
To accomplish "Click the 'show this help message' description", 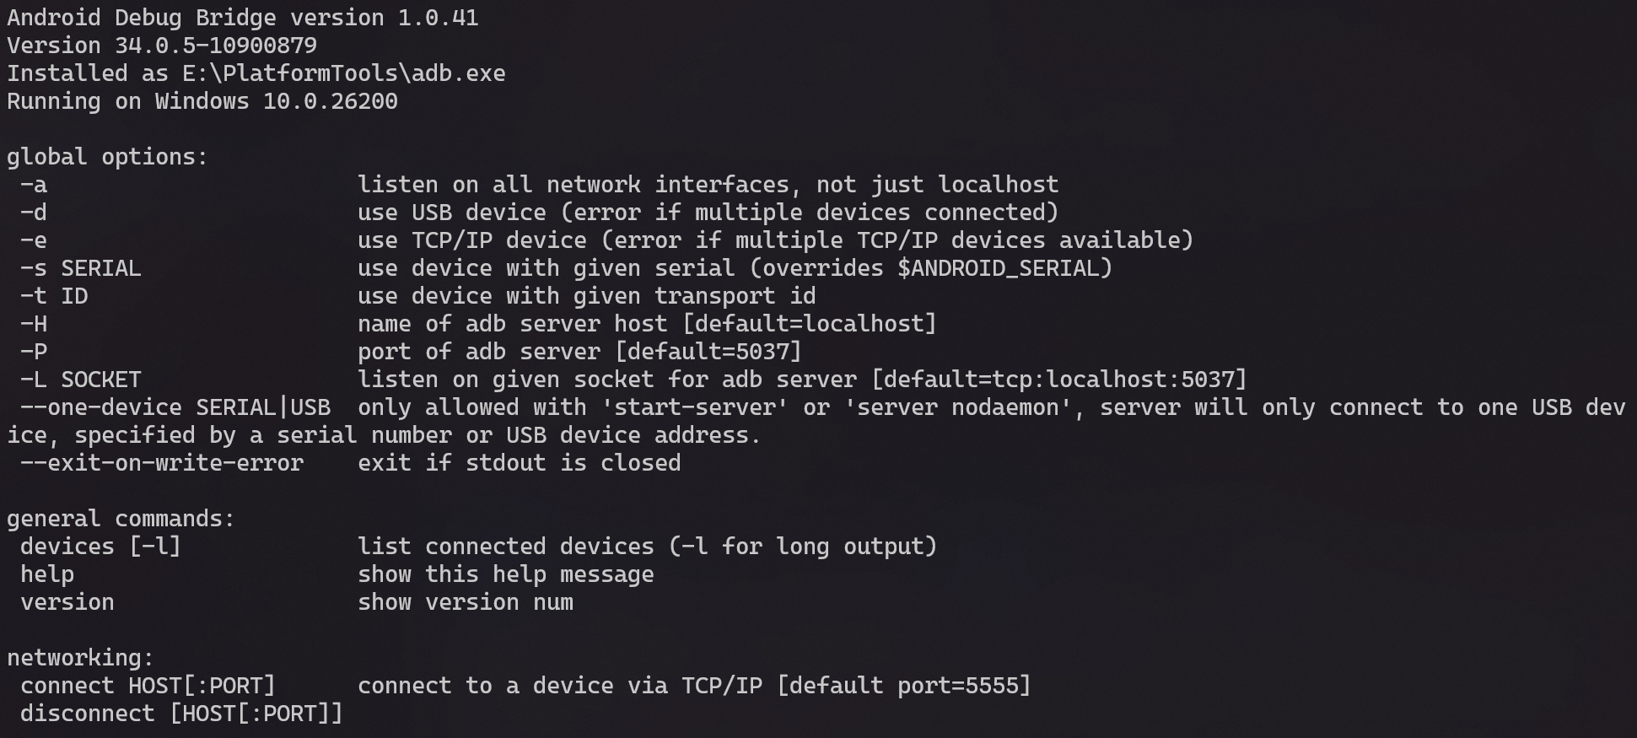I will click(x=506, y=574).
